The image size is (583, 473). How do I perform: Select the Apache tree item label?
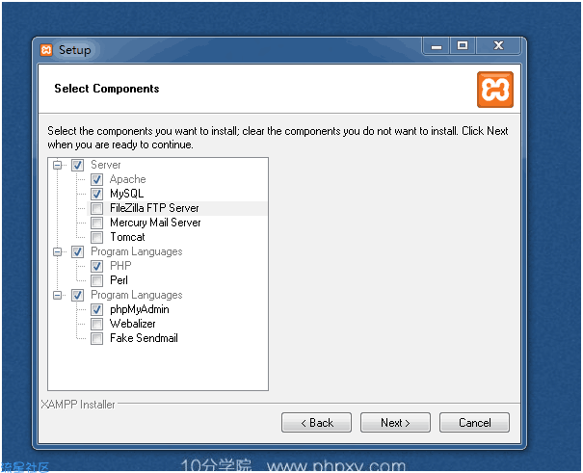click(127, 179)
